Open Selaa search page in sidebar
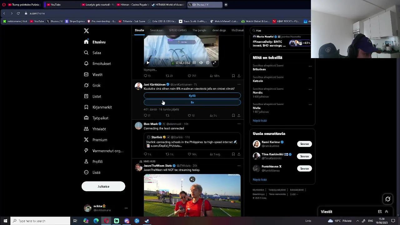Screen dimensions: 400x225 [x=93, y=53]
